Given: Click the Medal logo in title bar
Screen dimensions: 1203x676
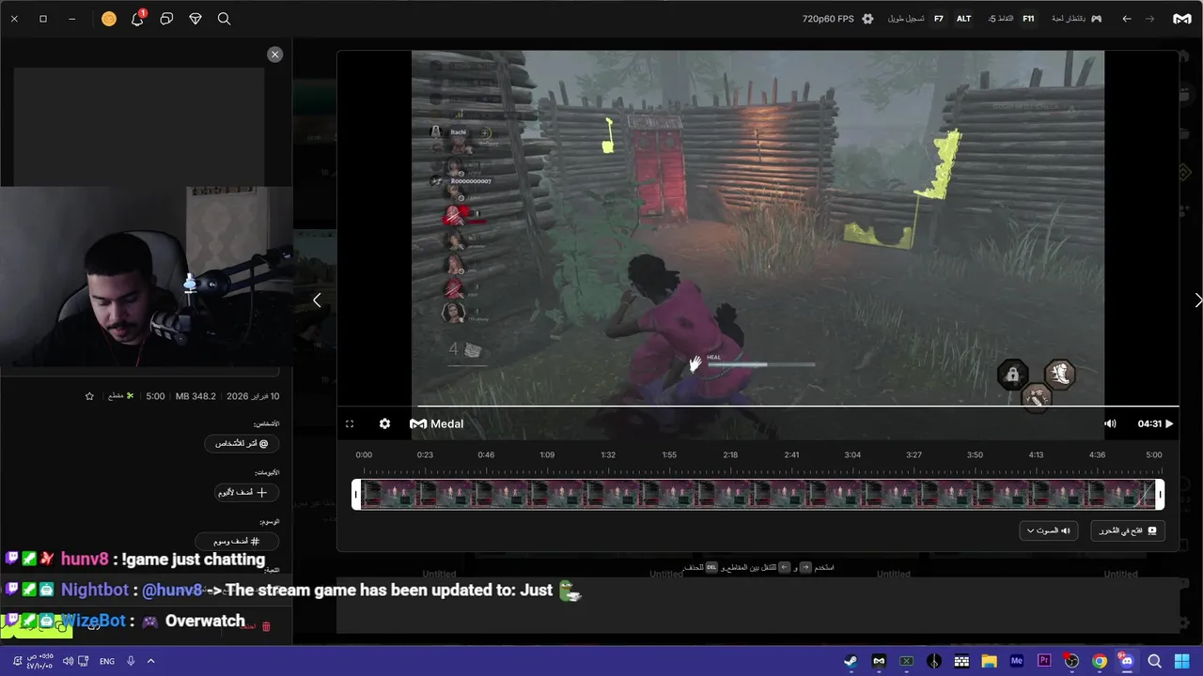Looking at the screenshot, I should (x=1181, y=19).
